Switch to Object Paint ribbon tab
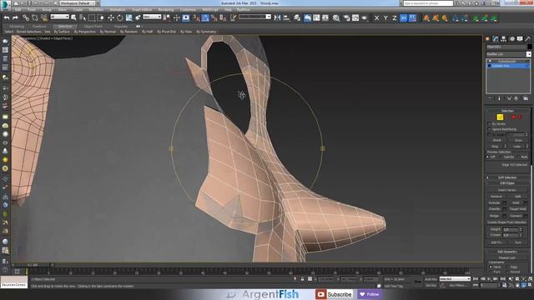The height and width of the screenshot is (300, 534). pos(93,26)
